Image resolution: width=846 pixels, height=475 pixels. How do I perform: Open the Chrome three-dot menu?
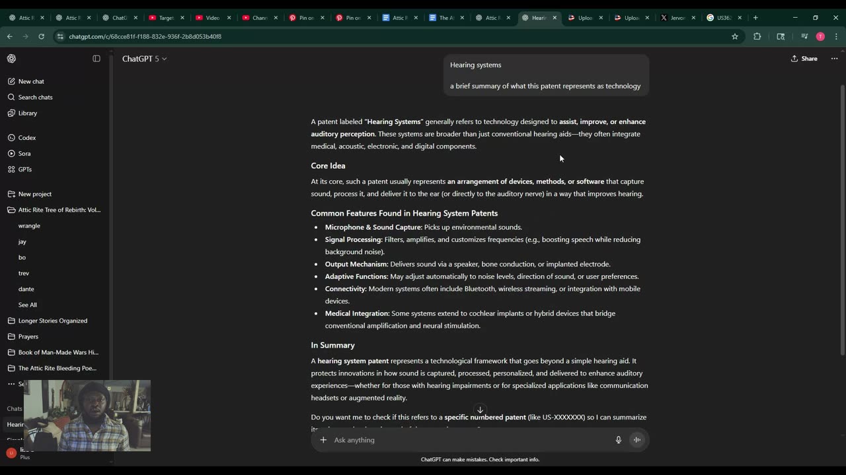tap(836, 36)
